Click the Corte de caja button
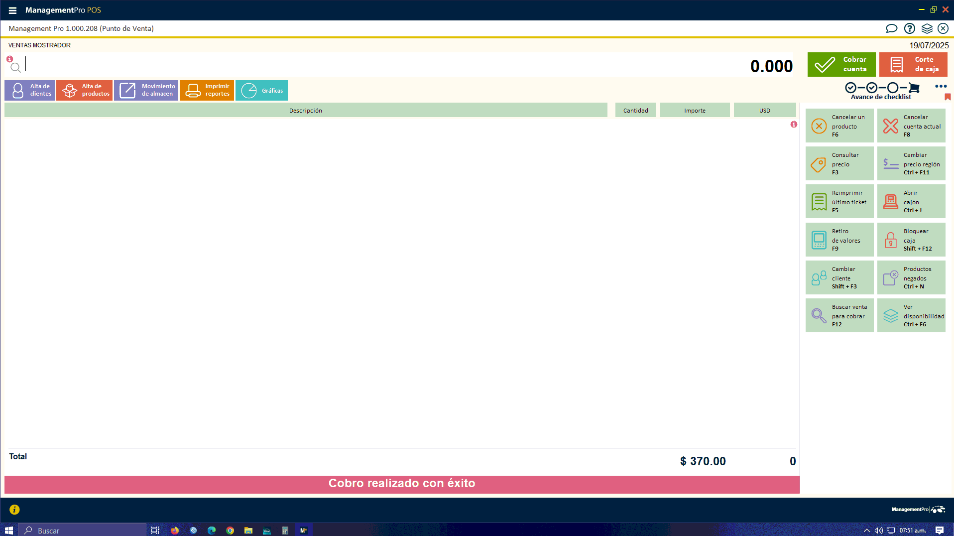The width and height of the screenshot is (954, 536). 913,64
